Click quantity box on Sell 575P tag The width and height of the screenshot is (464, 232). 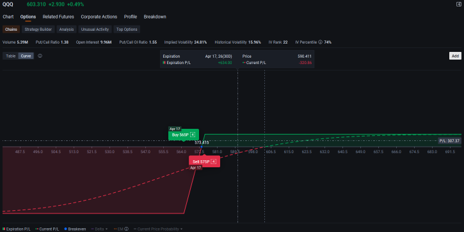coord(213,162)
